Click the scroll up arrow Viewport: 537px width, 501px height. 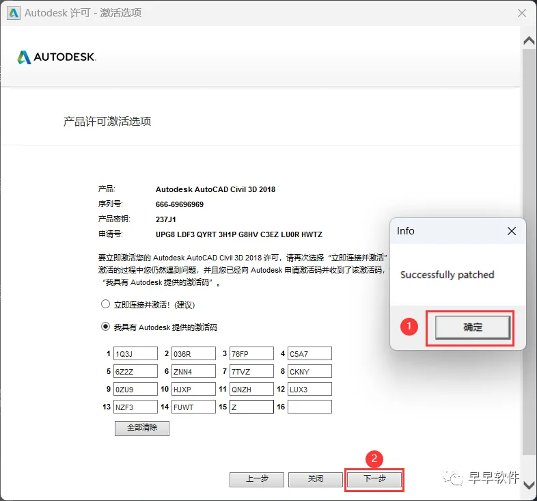pos(529,41)
